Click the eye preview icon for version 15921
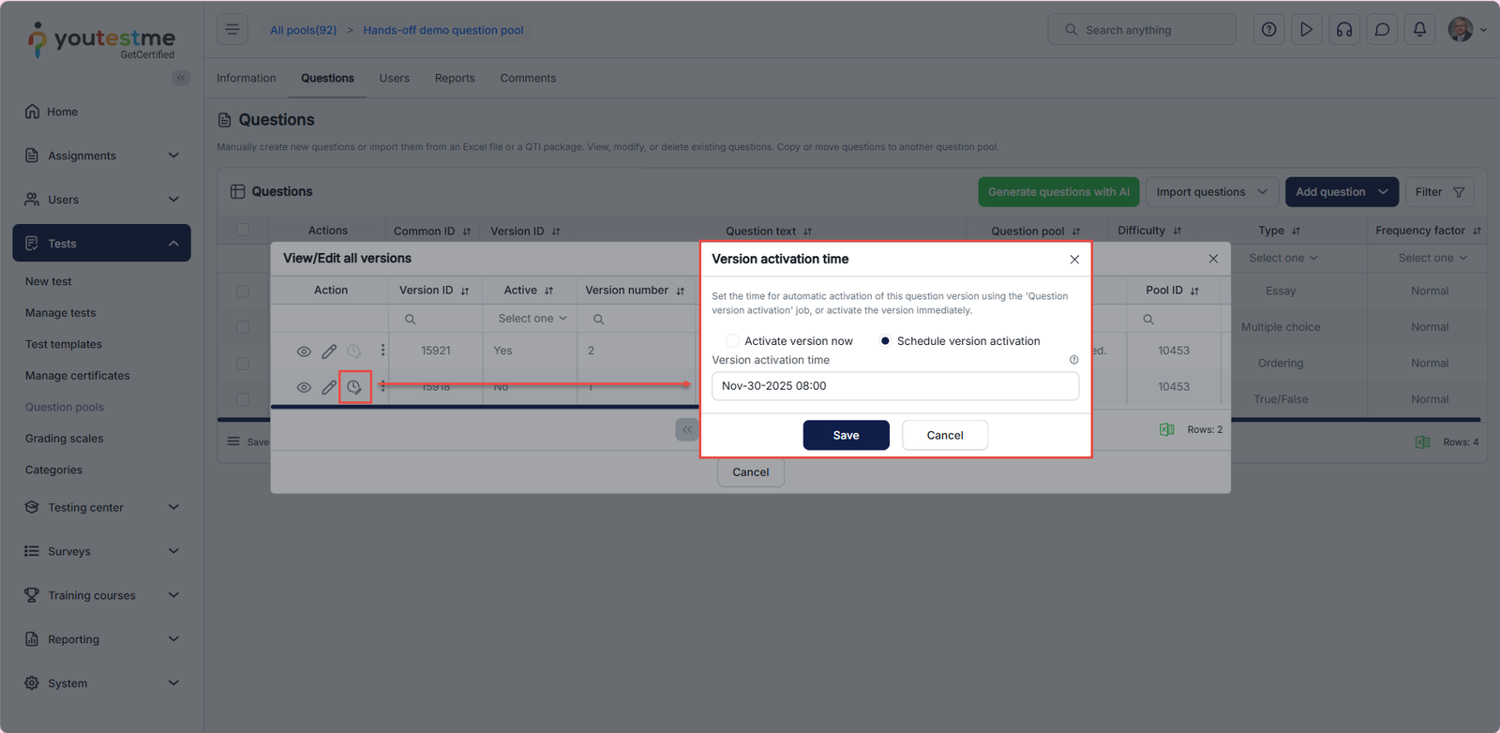The width and height of the screenshot is (1500, 733). tap(304, 352)
